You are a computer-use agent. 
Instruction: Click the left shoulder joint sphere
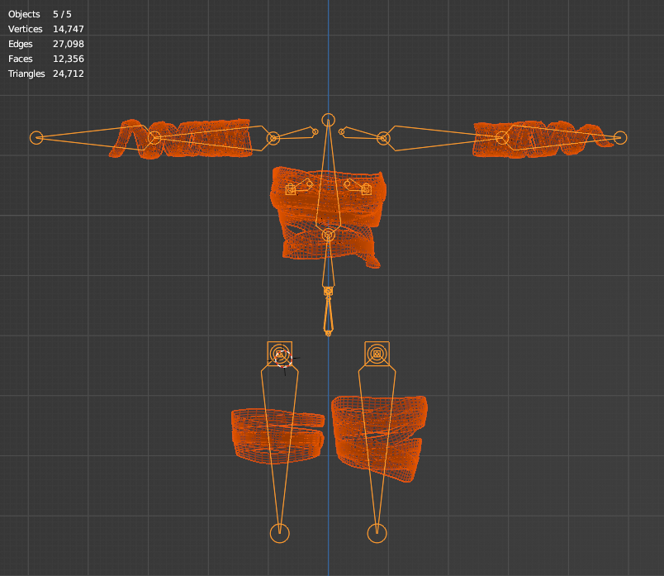point(273,138)
